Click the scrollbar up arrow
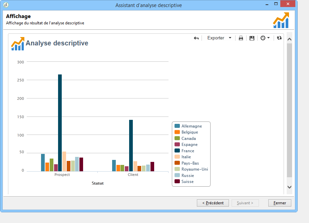Image resolution: width=309 pixels, height=223 pixels. 289,39
